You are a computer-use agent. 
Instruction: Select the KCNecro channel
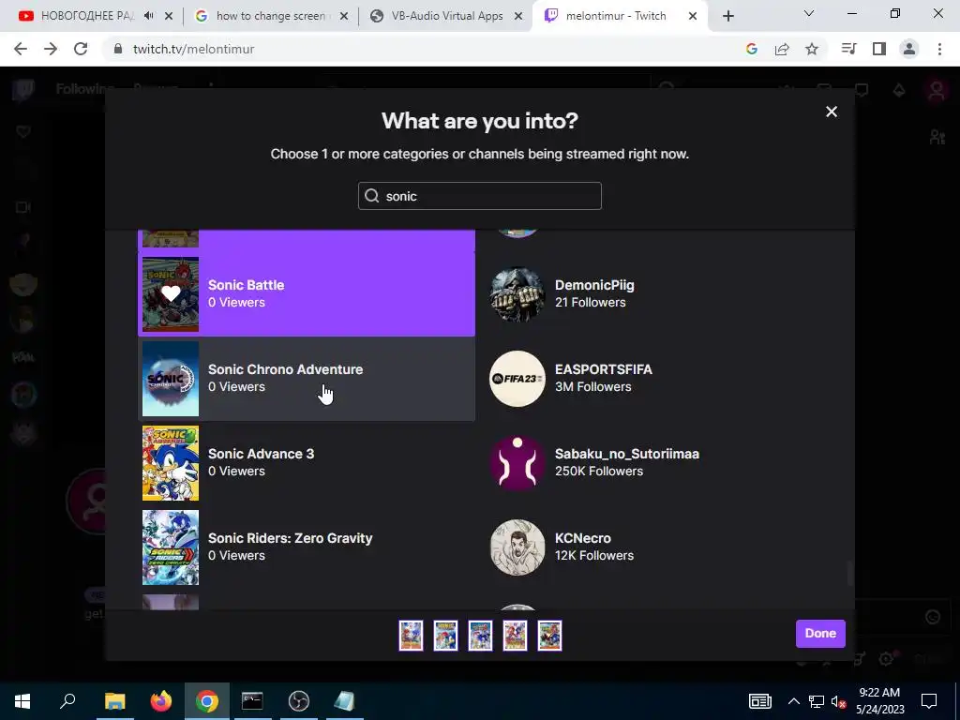tap(652, 547)
